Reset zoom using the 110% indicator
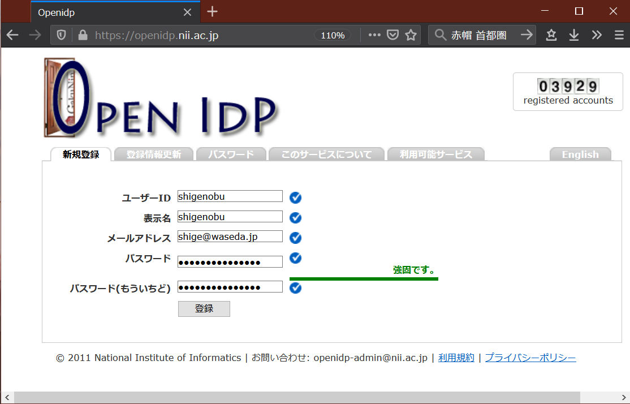 pyautogui.click(x=333, y=36)
